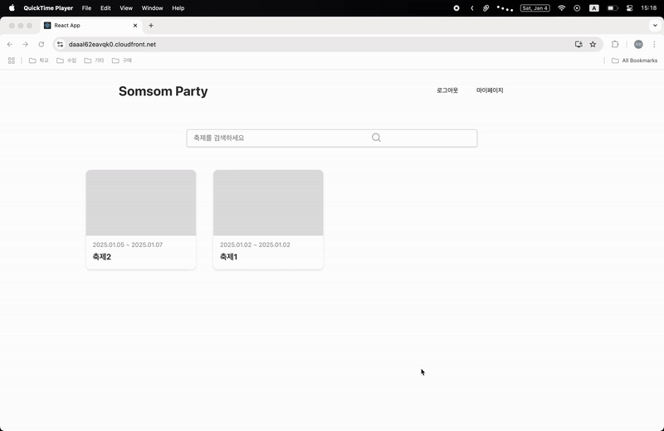Screen dimensions: 664x431
Task: Open the Help menu
Action: click(178, 8)
